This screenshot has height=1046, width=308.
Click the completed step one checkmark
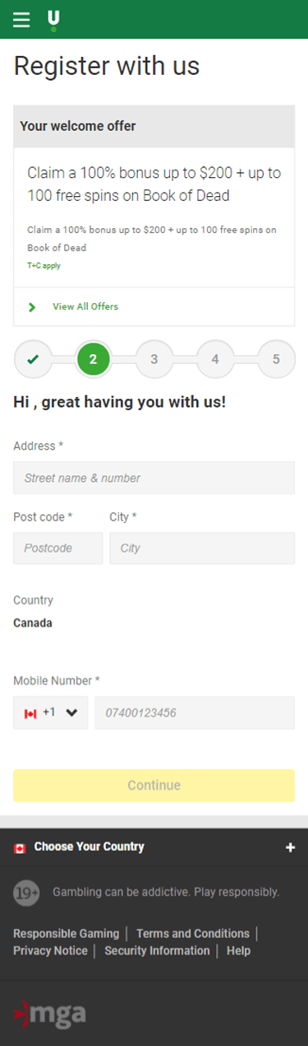[x=33, y=359]
